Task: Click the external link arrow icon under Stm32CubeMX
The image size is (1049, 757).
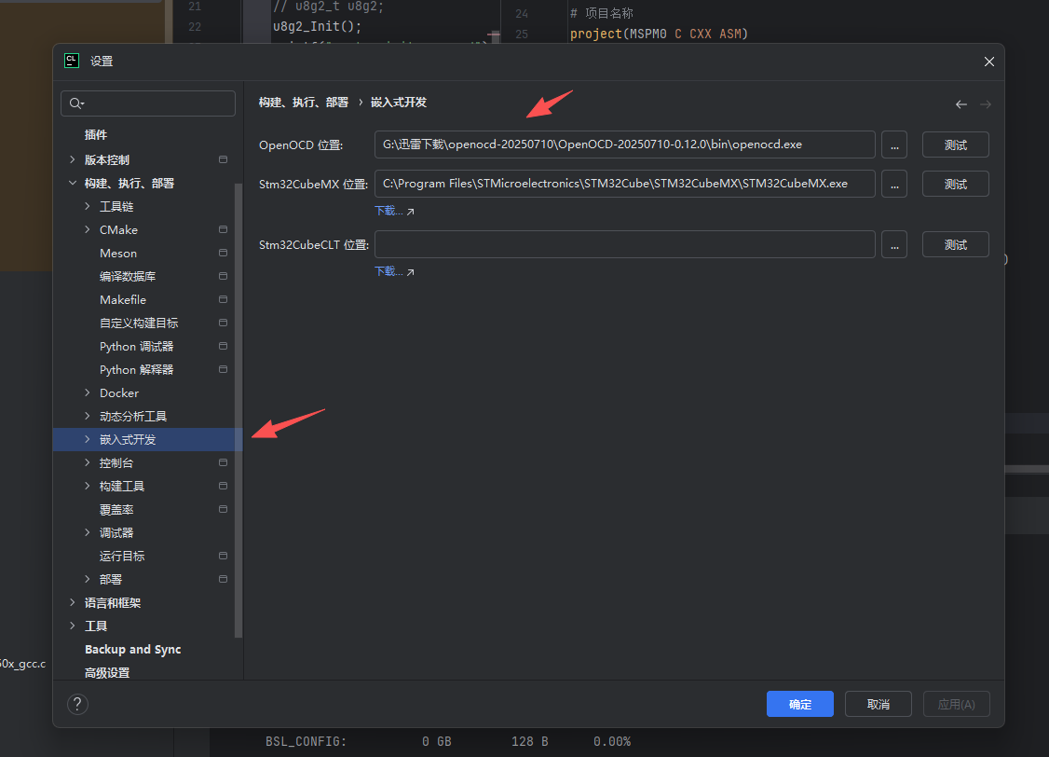Action: [411, 212]
